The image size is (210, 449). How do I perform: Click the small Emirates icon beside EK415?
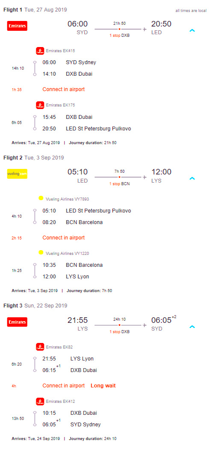(x=40, y=51)
